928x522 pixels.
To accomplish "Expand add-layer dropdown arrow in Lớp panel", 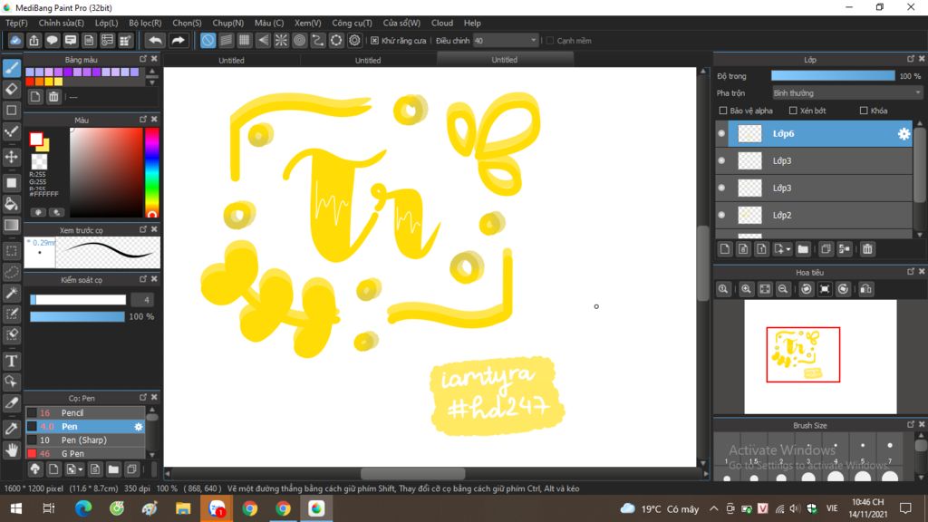I will click(788, 250).
